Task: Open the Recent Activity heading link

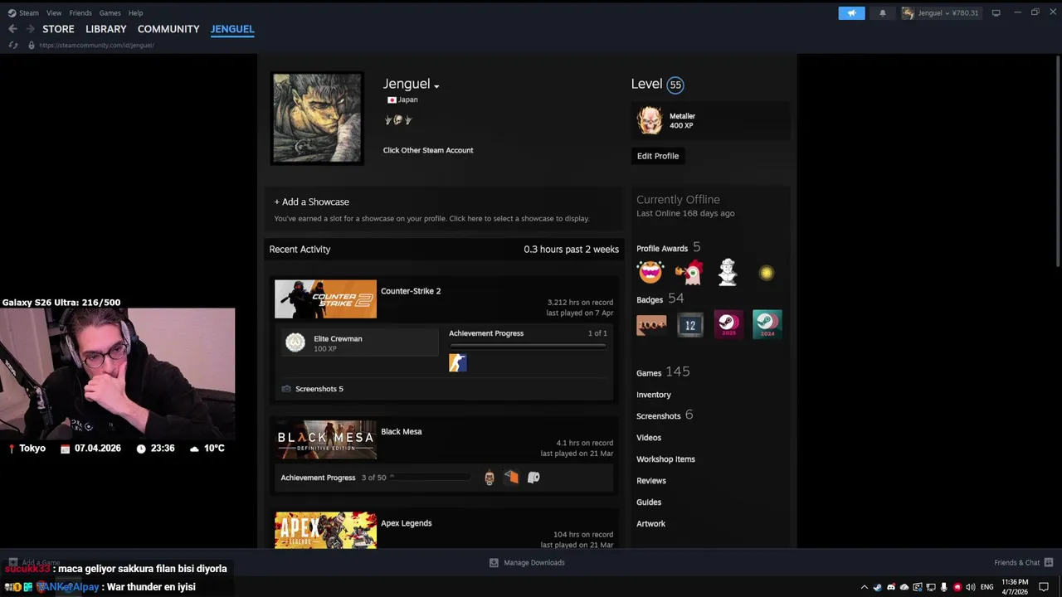Action: coord(300,249)
